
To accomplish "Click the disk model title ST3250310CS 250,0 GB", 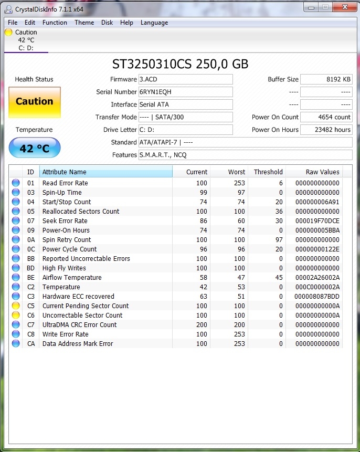I will [x=180, y=64].
